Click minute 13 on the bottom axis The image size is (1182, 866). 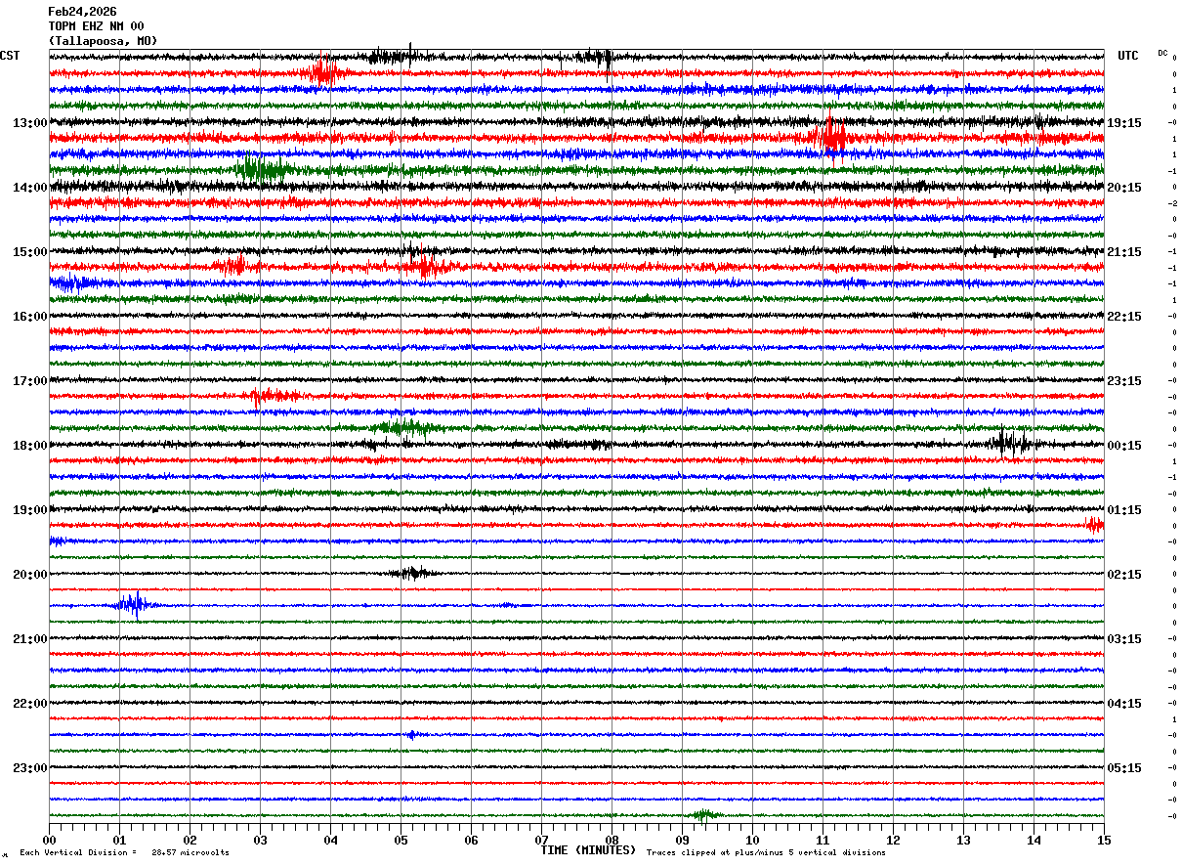click(x=963, y=840)
